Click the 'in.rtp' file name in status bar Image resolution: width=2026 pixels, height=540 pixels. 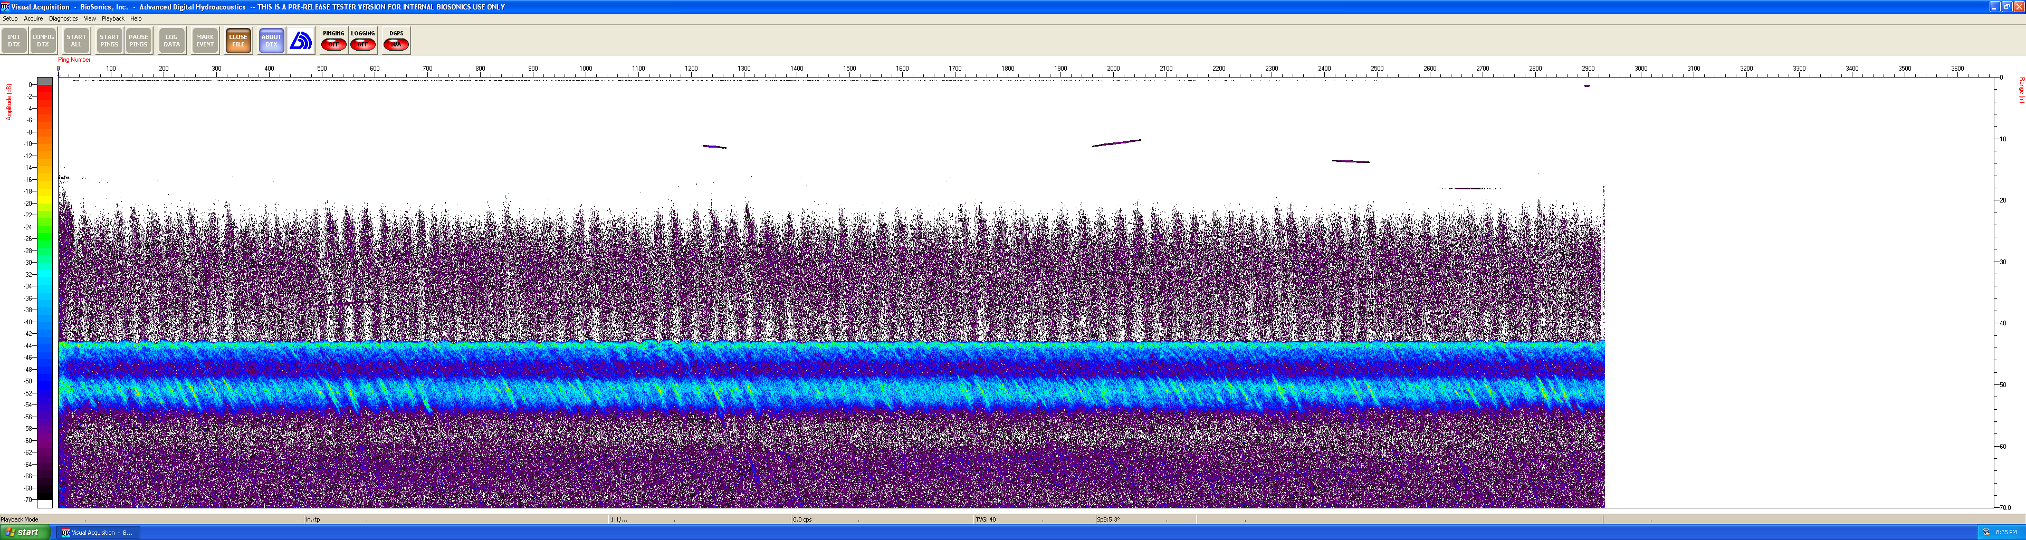[x=313, y=519]
